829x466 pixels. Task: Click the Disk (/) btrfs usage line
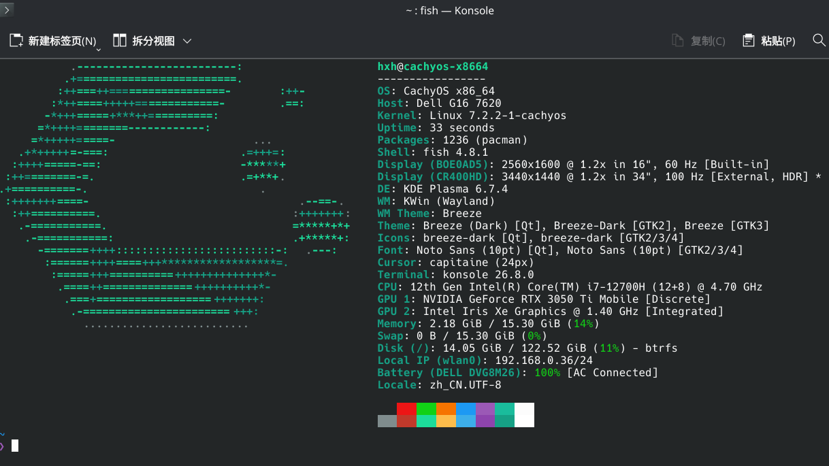pos(527,348)
